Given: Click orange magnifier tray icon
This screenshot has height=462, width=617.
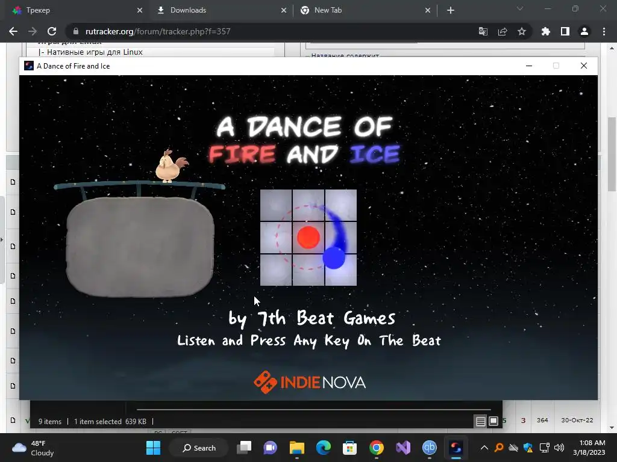Looking at the screenshot, I should point(499,448).
